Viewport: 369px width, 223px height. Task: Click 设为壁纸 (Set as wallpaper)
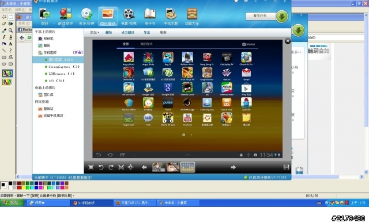pos(128,32)
